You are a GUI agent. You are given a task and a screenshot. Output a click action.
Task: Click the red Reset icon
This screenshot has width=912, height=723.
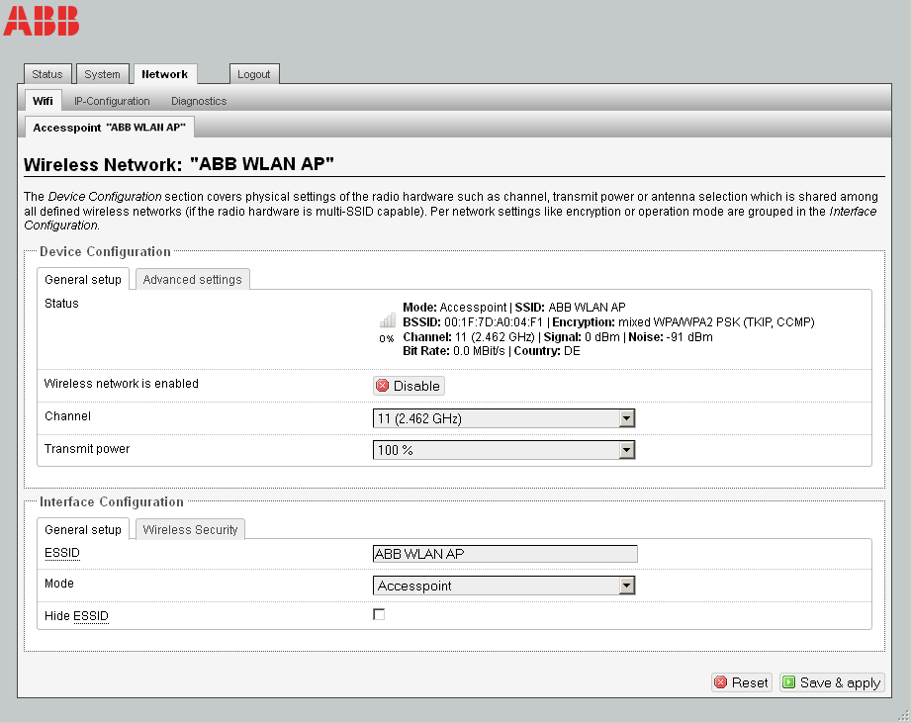721,682
